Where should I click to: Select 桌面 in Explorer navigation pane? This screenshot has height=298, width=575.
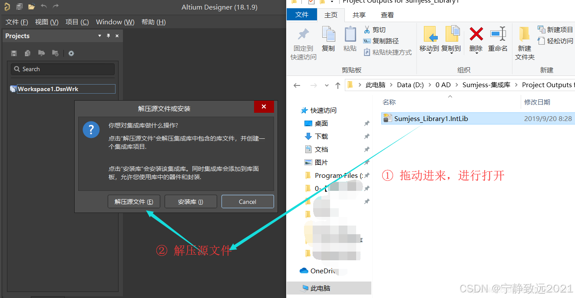pos(321,124)
